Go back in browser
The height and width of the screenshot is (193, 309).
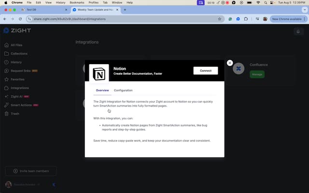tap(5, 19)
